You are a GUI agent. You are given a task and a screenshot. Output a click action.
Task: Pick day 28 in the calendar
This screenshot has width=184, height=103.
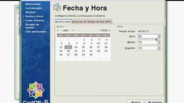click(x=76, y=55)
